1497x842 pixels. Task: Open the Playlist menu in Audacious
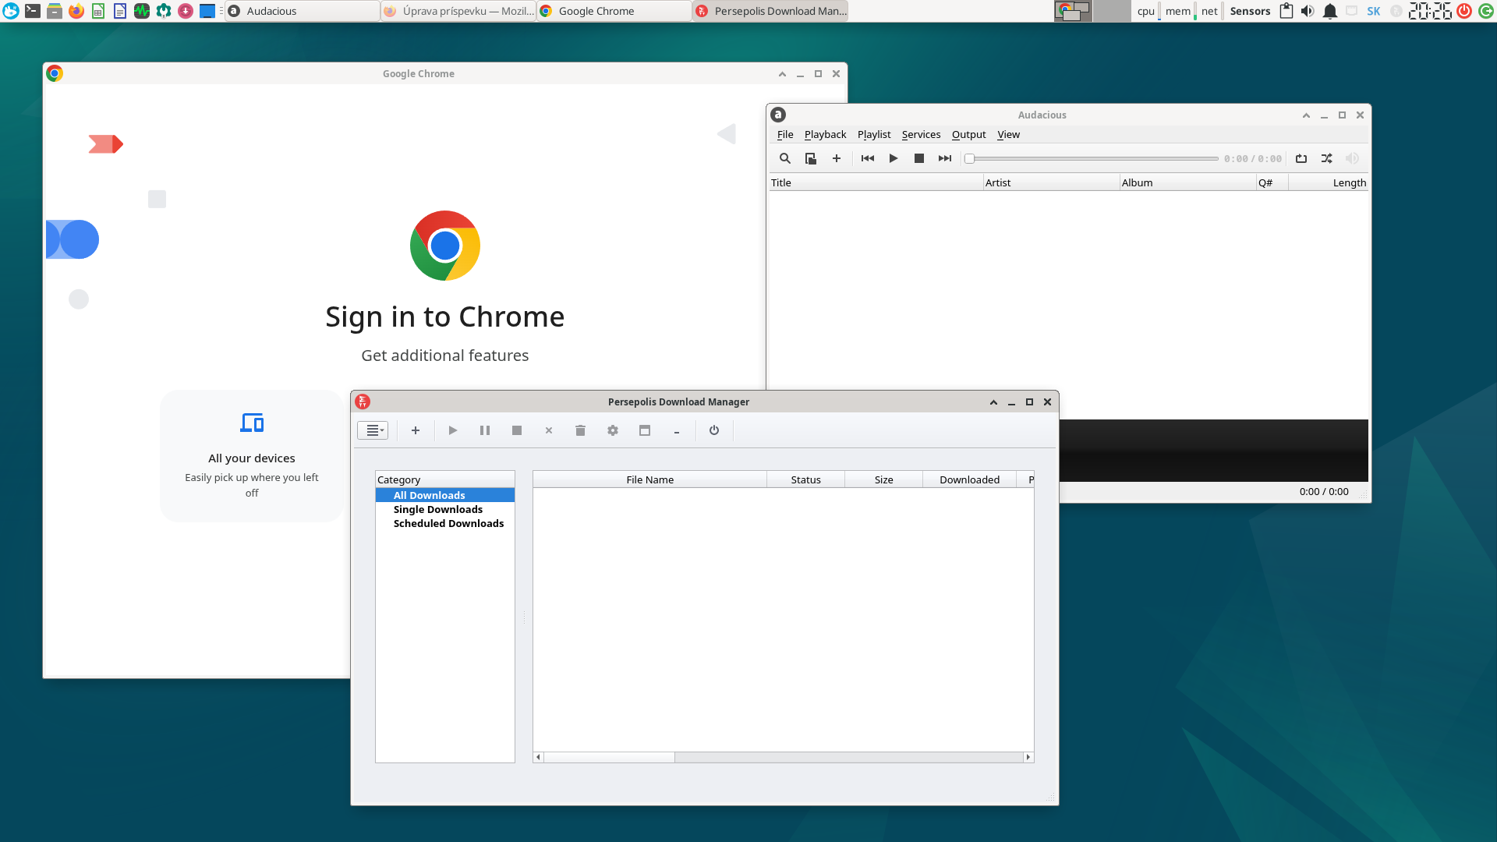pyautogui.click(x=874, y=134)
